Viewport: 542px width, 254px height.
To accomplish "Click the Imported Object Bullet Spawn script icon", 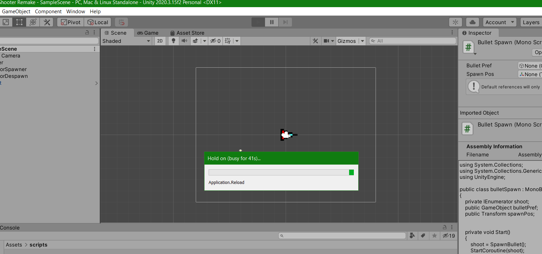I will tap(467, 129).
